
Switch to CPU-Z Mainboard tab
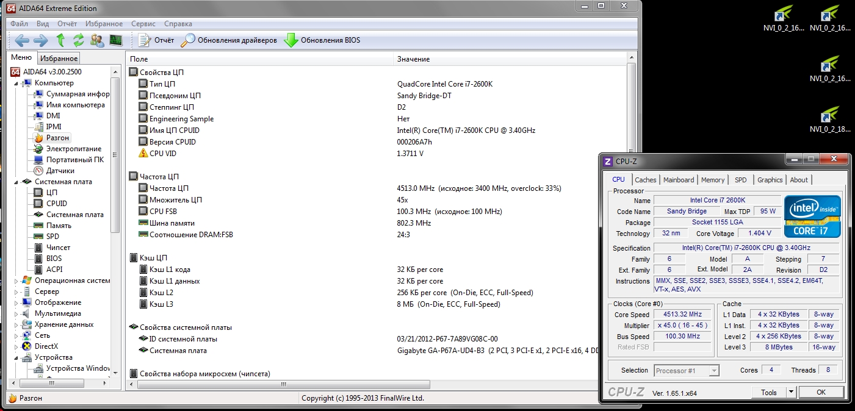point(679,180)
